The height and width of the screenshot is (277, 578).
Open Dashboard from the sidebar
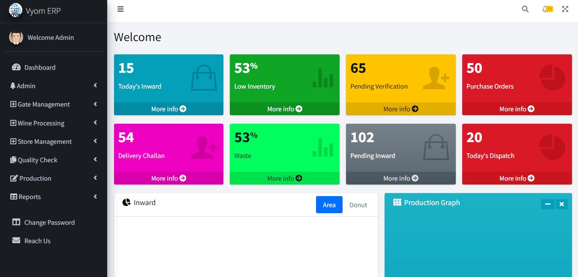39,68
